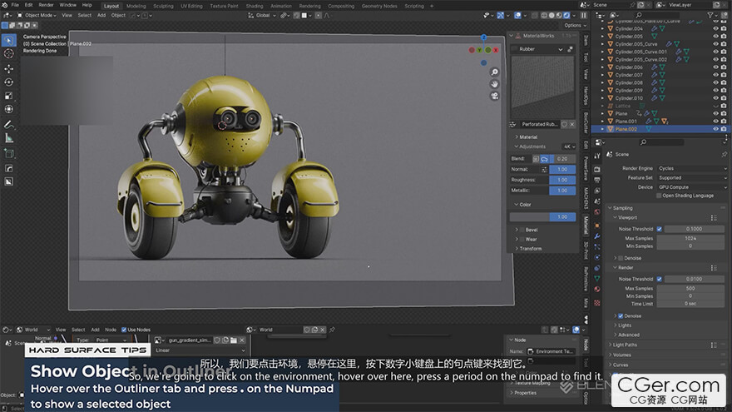Image resolution: width=732 pixels, height=412 pixels.
Task: Click the Measure tool icon
Action: click(x=9, y=139)
